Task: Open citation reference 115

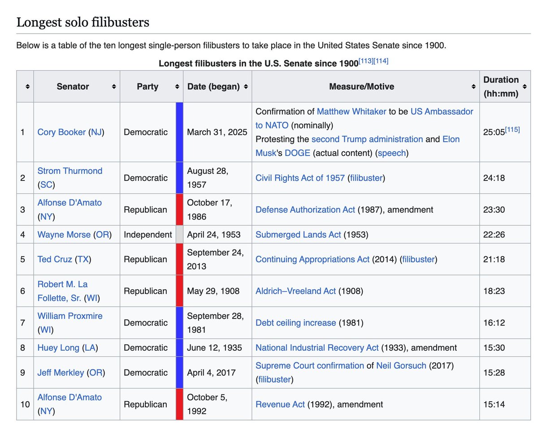Action: 512,130
